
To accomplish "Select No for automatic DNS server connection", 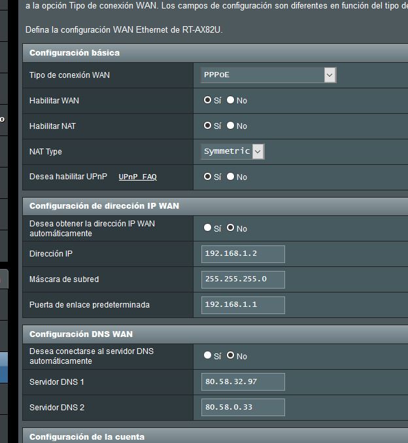I will [231, 356].
